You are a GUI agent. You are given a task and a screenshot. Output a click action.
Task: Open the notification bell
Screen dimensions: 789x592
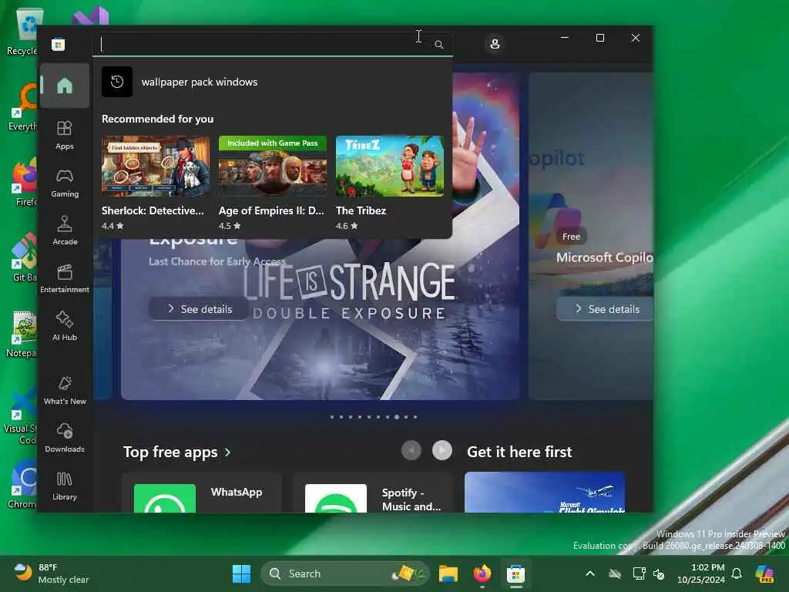coord(737,573)
